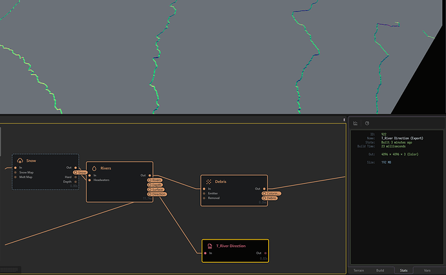The width and height of the screenshot is (446, 275).
Task: Click the Snow Map input port
Action: (x=16, y=173)
